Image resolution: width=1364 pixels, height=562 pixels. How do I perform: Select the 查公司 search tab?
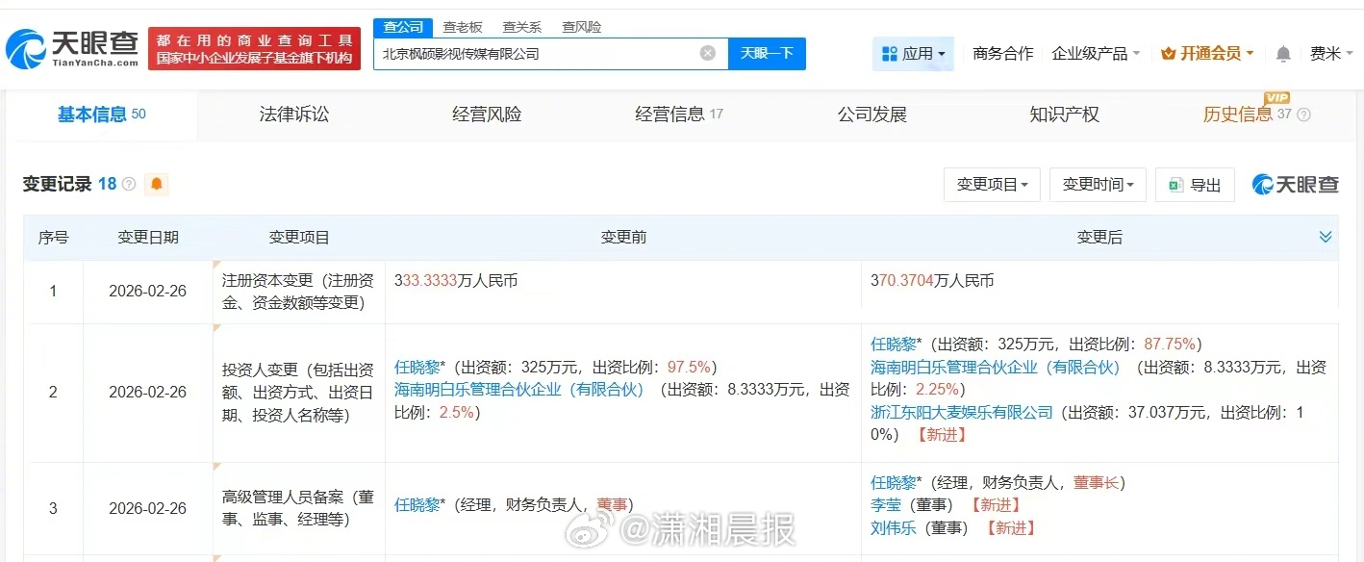click(x=403, y=27)
